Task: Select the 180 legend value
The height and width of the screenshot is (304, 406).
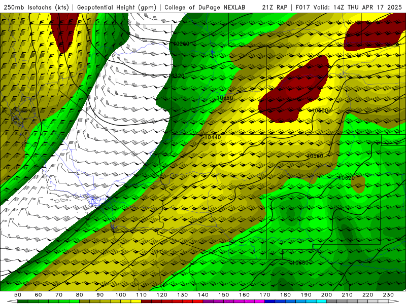Action: (x=285, y=295)
